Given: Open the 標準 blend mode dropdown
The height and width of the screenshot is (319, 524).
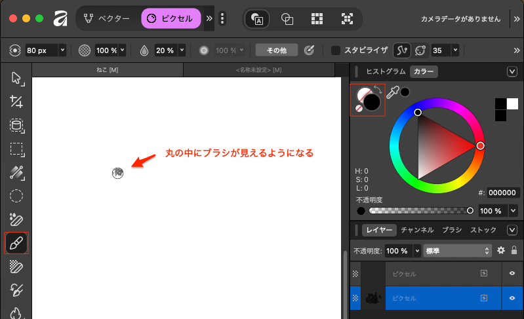Looking at the screenshot, I should point(457,250).
